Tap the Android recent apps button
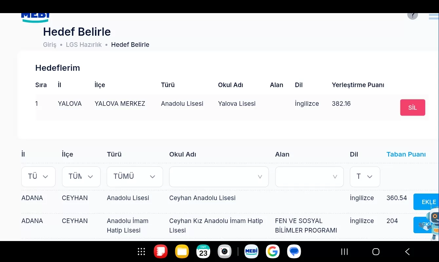 (x=344, y=252)
